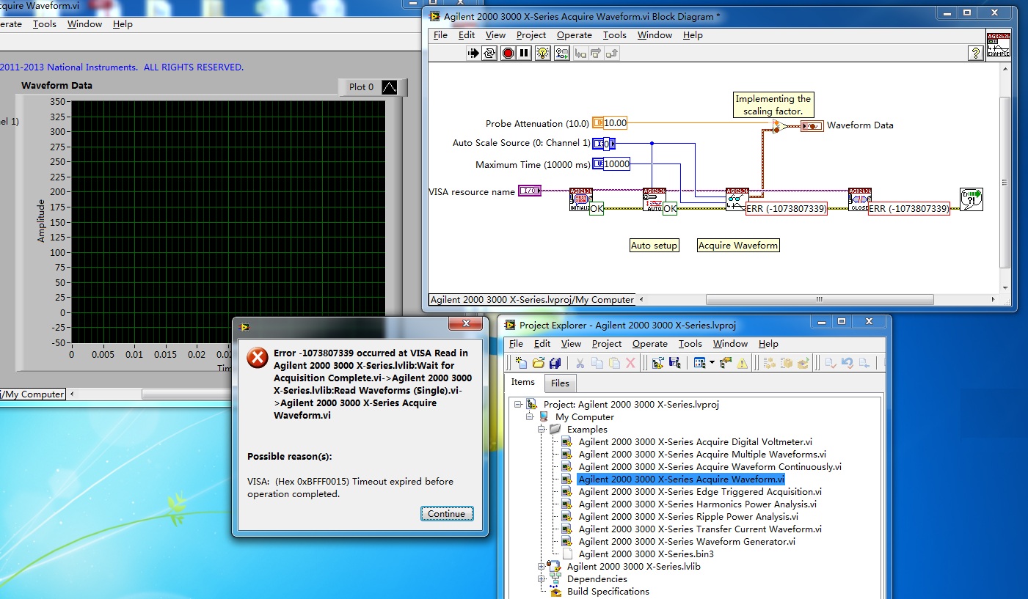This screenshot has width=1028, height=599.
Task: Click the Maximum Time 10000 terminal
Action: [x=611, y=164]
